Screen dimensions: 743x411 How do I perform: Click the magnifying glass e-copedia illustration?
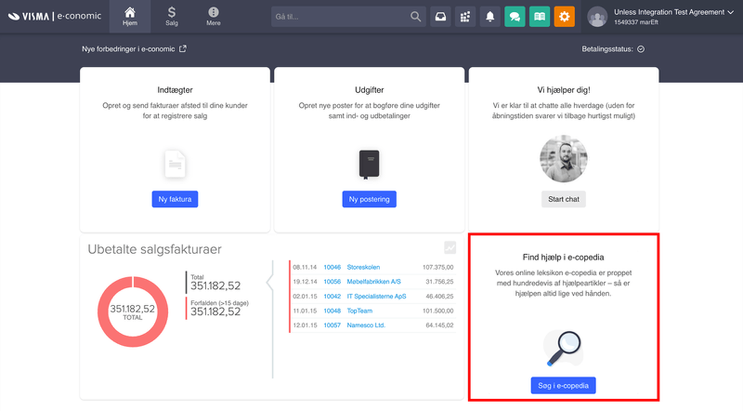click(563, 348)
